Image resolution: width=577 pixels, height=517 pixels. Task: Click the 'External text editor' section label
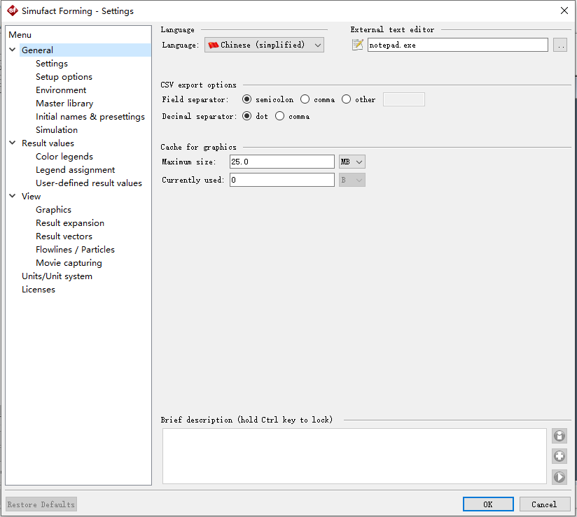(392, 29)
